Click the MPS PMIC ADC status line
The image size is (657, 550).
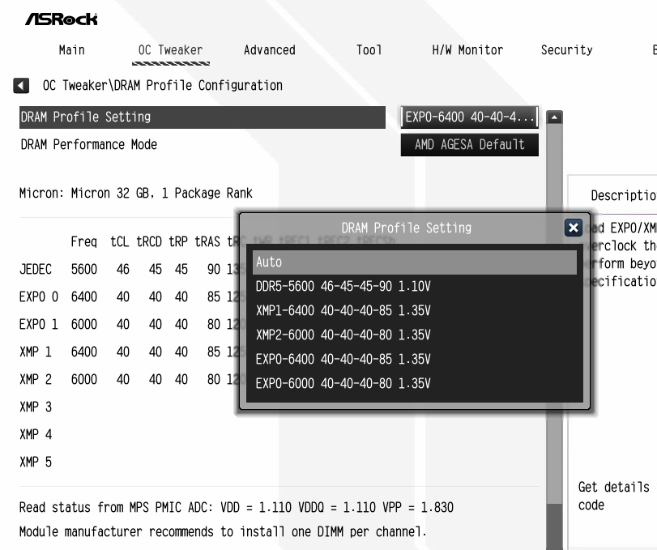(x=237, y=508)
